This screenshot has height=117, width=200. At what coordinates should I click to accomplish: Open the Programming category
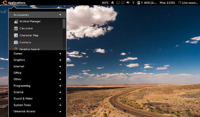tap(37, 86)
